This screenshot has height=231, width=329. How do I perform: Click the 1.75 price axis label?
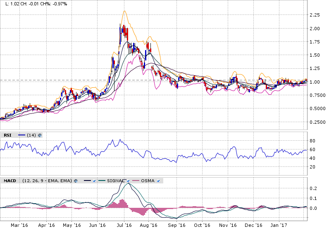pos(315,42)
